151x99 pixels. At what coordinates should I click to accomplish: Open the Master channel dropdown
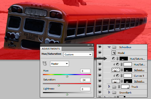[59, 64]
